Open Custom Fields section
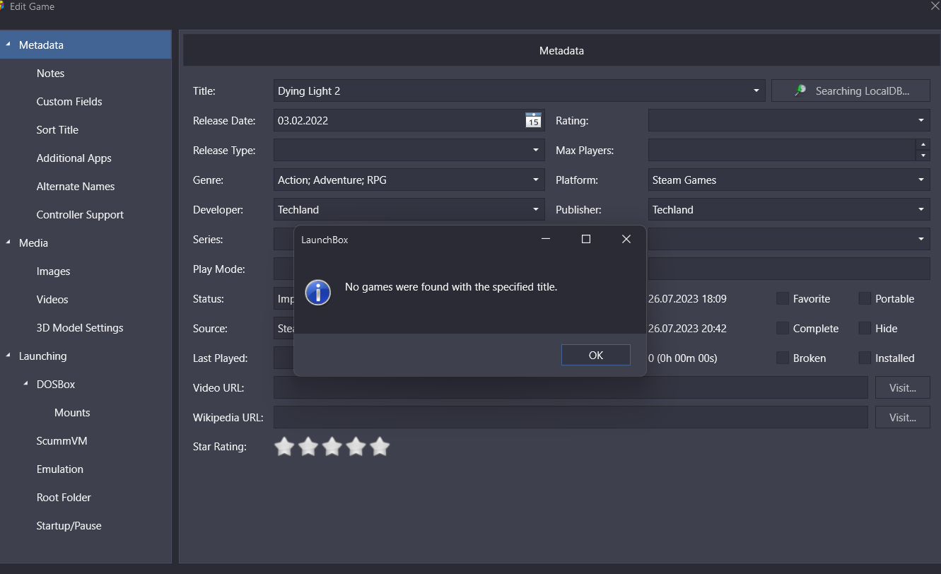 click(69, 101)
